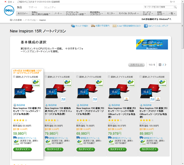
Task: Go to page 2 of results
Action: point(163,65)
